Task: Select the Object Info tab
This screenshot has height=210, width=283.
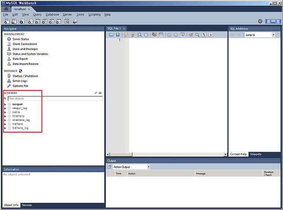Action: (x=11, y=205)
